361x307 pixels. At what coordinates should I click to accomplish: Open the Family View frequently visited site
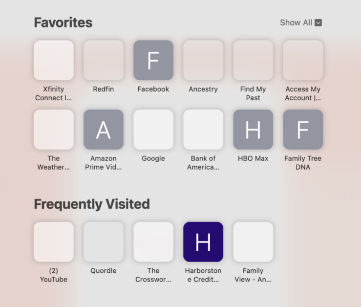253,242
